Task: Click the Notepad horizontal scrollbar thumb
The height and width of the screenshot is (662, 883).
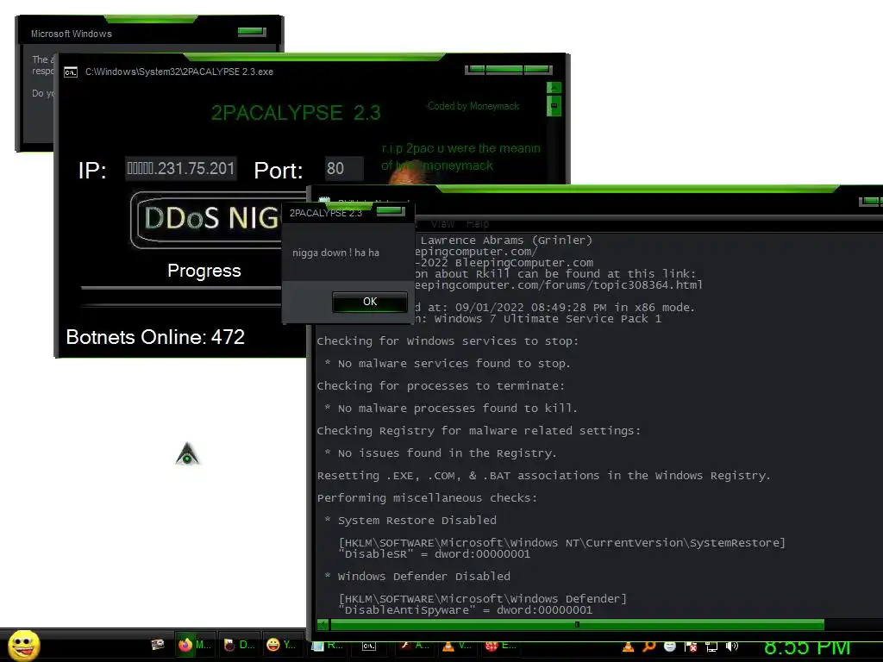Action: [x=577, y=624]
